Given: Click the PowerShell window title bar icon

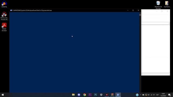Looking at the screenshot, I should [11, 10].
